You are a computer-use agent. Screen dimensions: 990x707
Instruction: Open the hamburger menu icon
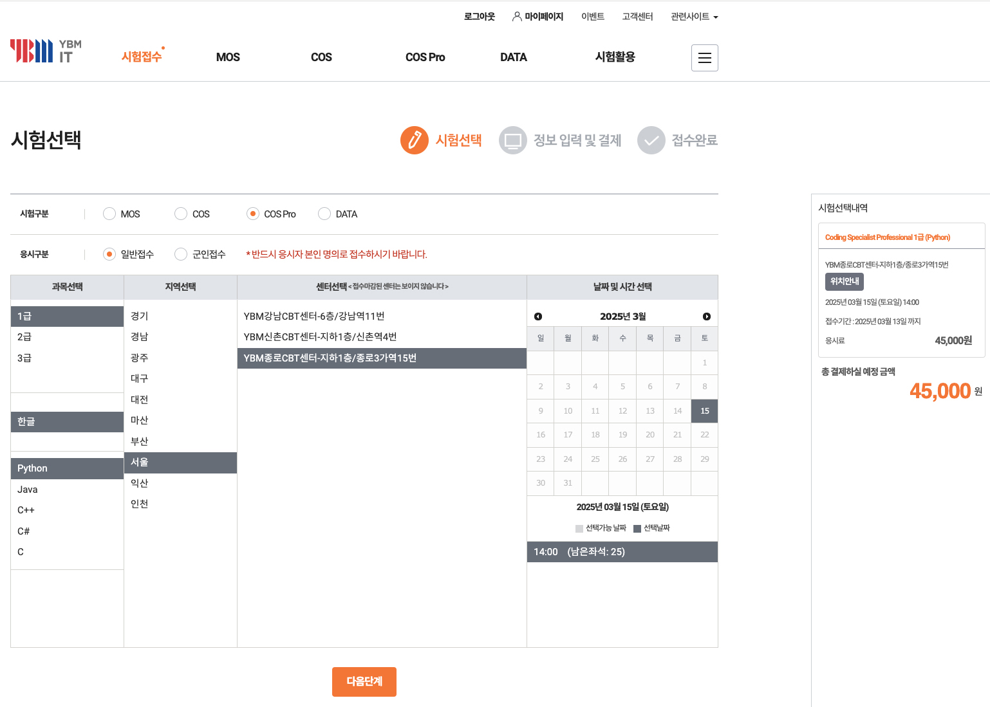click(x=705, y=58)
